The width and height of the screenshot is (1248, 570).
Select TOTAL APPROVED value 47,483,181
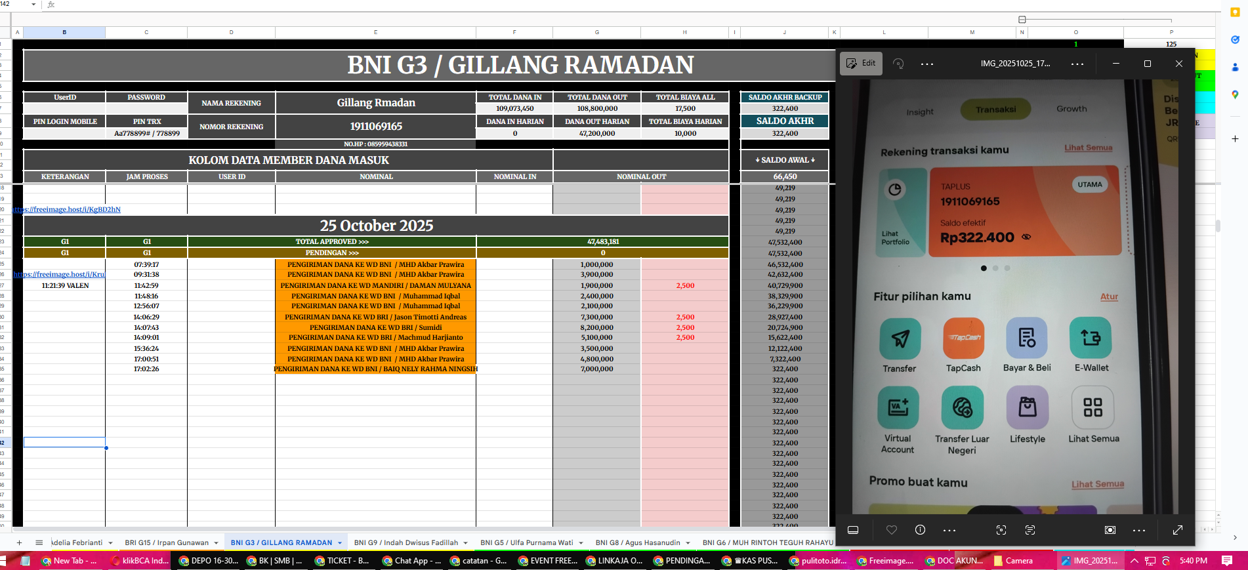603,241
